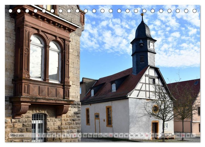Screen dimensions: 205x147
Task: Select day 28 in the calendar strip
Action: [178, 135]
